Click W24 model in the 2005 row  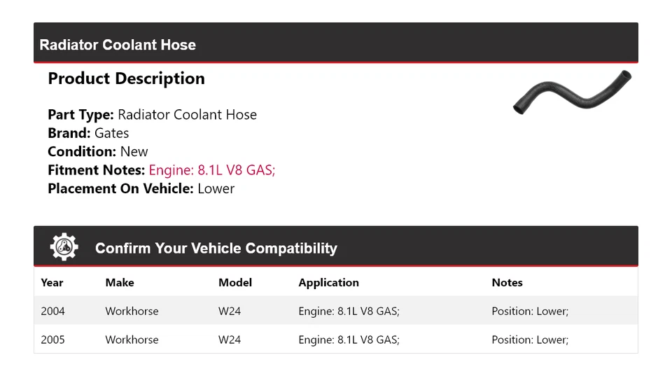point(230,340)
